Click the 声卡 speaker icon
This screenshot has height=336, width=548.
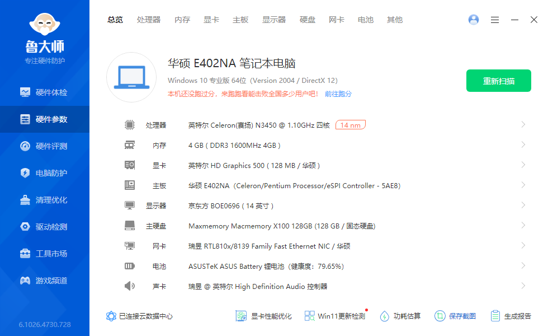coord(130,286)
